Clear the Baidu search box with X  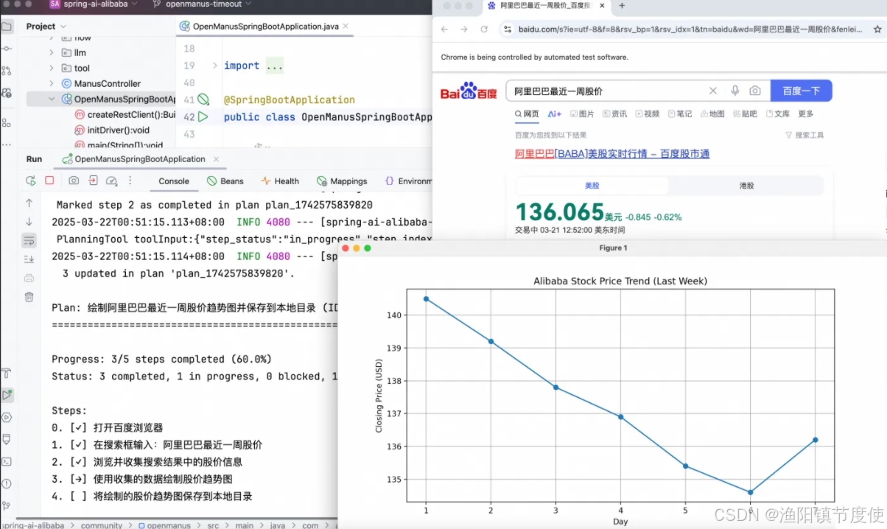712,91
